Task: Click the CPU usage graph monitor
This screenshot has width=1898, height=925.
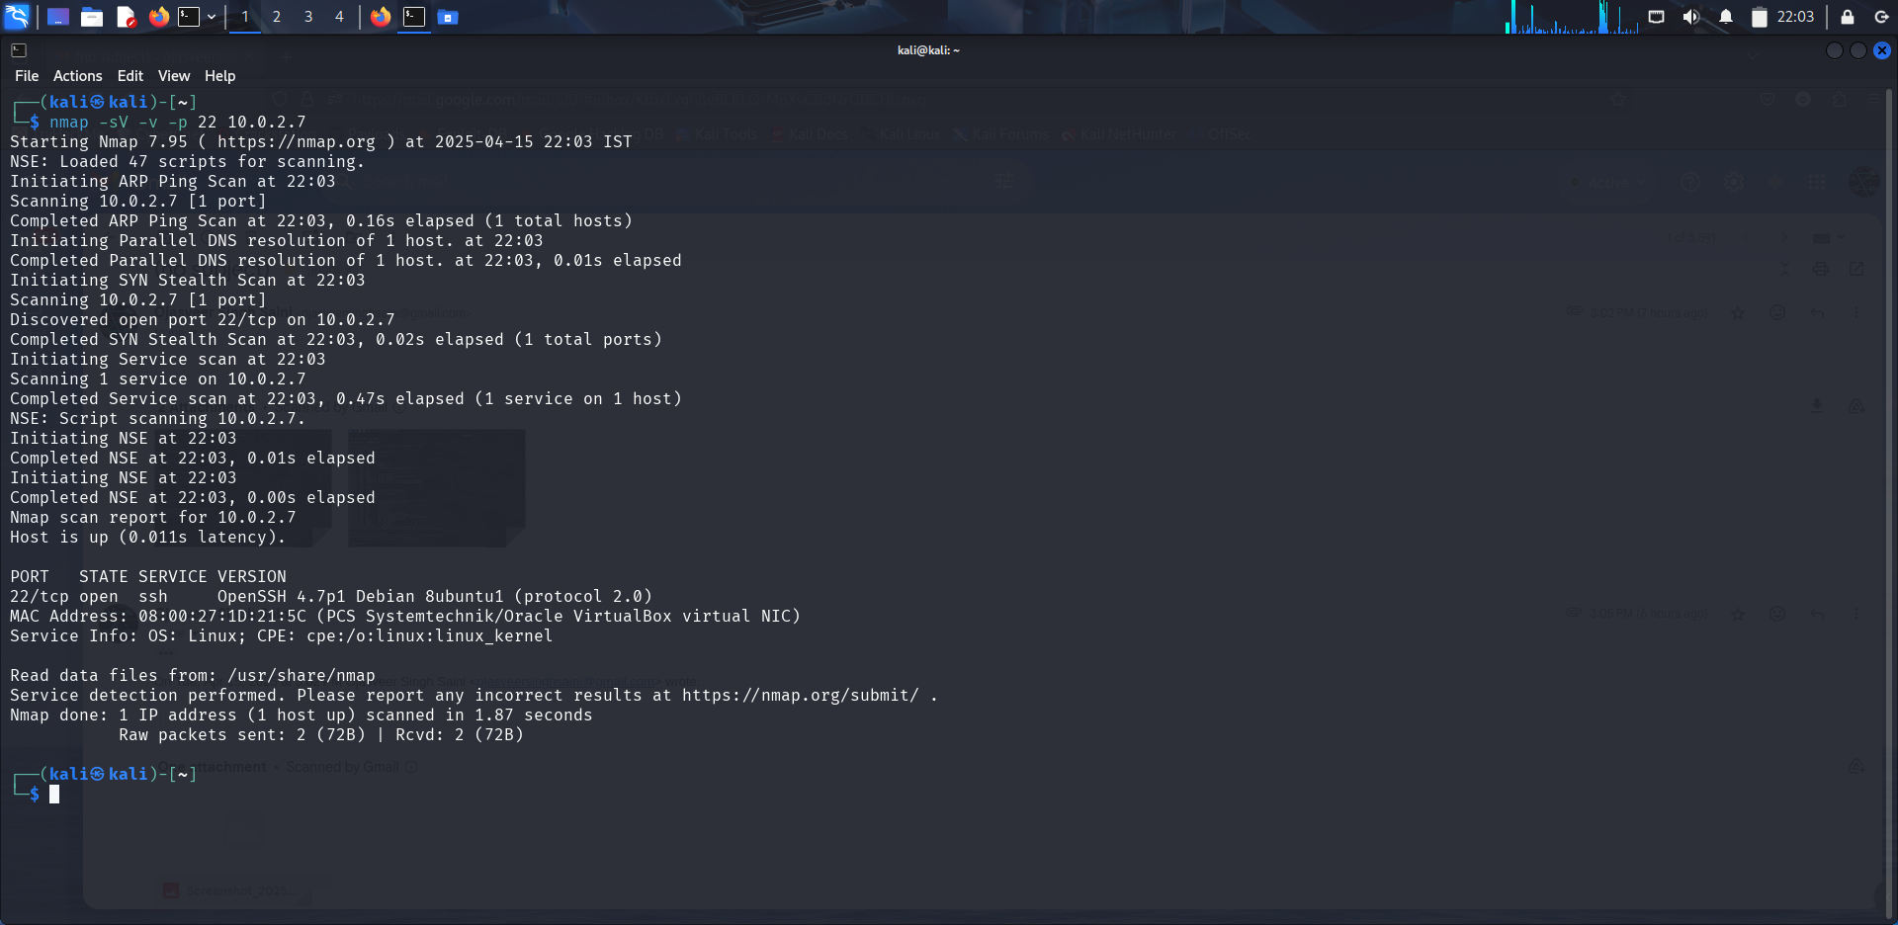Action: [x=1572, y=17]
